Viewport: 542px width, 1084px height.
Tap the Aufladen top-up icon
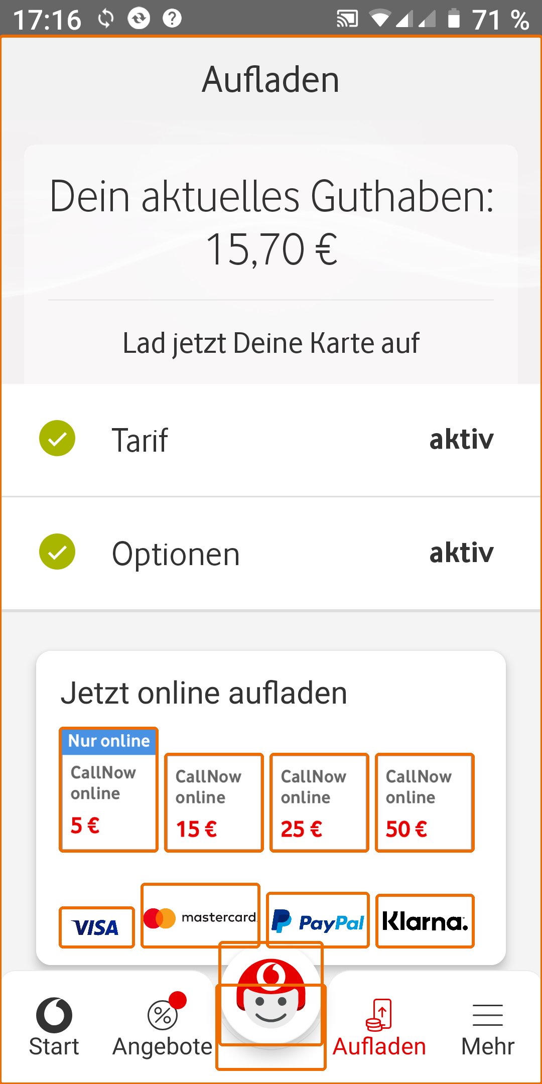pyautogui.click(x=379, y=1015)
